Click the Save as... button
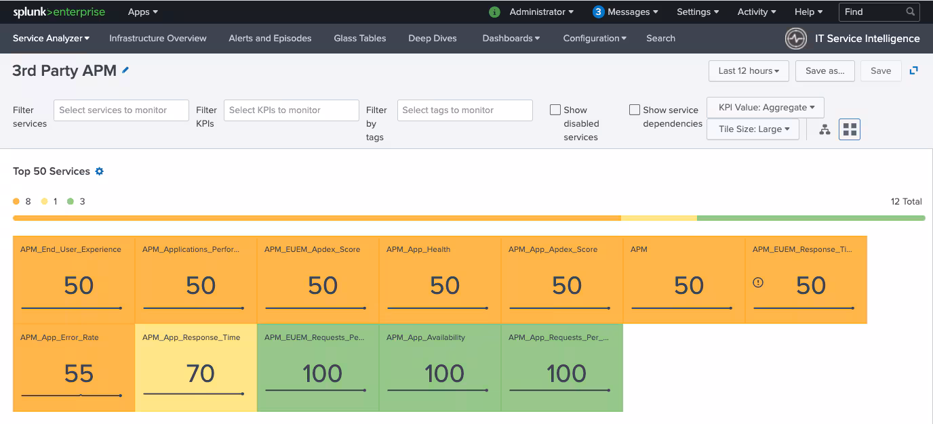Viewport: 933px width, 424px height. tap(825, 71)
